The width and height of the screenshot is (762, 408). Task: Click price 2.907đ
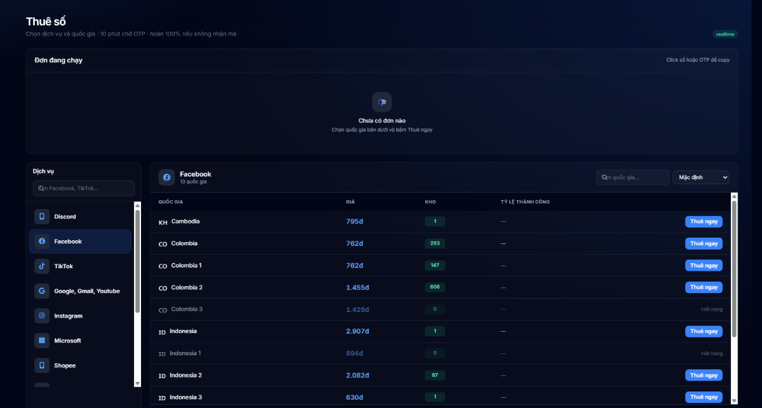point(358,331)
